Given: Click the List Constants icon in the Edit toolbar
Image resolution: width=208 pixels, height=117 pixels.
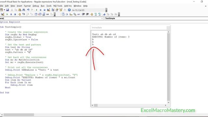Looking at the screenshot, I should click(x=67, y=14).
